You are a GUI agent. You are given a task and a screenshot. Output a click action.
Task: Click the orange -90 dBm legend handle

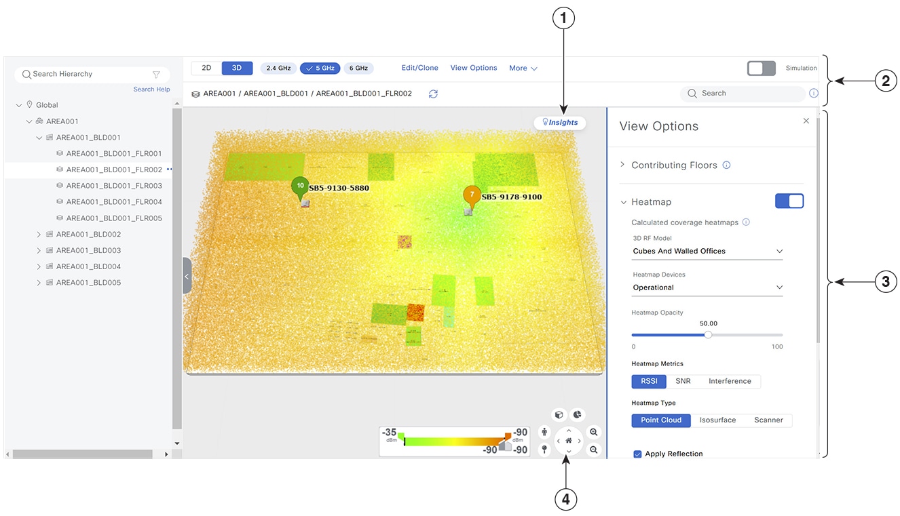tap(508, 436)
